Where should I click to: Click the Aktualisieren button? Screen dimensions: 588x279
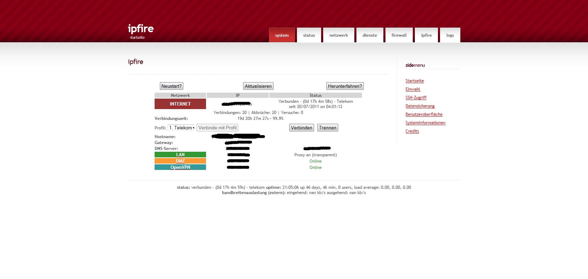258,86
